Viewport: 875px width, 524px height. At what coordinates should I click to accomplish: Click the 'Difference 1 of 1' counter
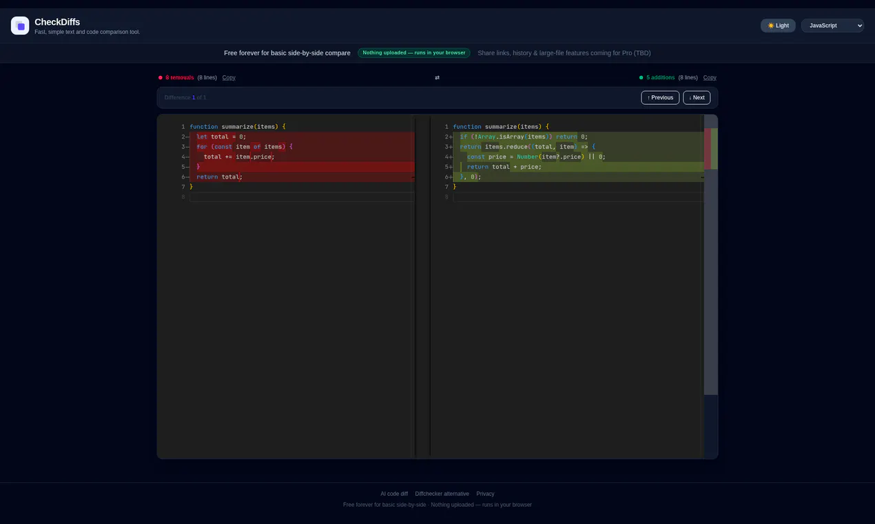pyautogui.click(x=185, y=98)
